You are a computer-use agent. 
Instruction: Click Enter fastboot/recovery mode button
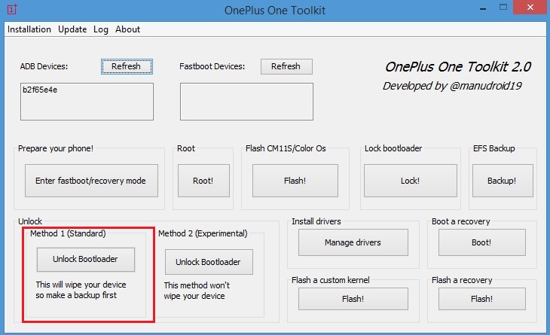pyautogui.click(x=91, y=181)
